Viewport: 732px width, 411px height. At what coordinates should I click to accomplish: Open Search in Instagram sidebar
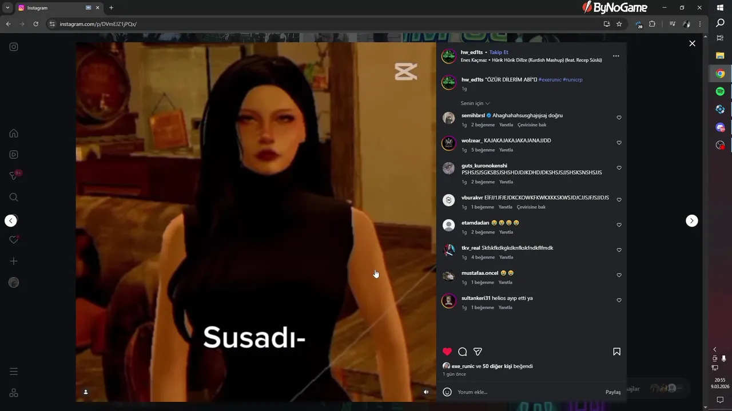pyautogui.click(x=14, y=198)
